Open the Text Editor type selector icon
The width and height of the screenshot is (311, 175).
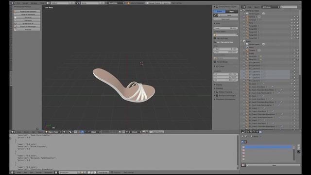(x=13, y=173)
